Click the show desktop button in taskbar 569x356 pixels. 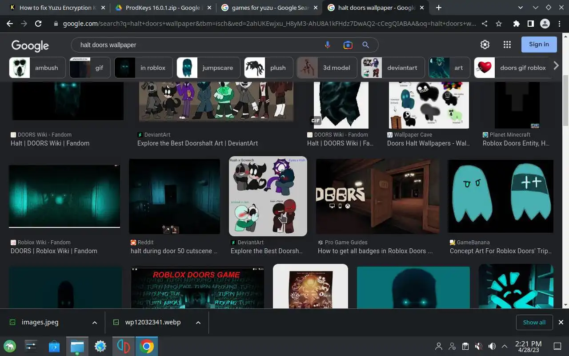click(557, 346)
